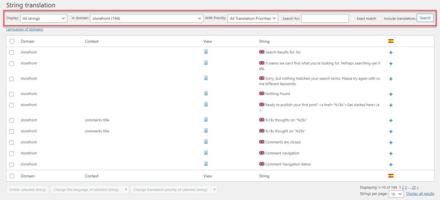Click the view icon for "Nothing Found" string

click(x=206, y=94)
